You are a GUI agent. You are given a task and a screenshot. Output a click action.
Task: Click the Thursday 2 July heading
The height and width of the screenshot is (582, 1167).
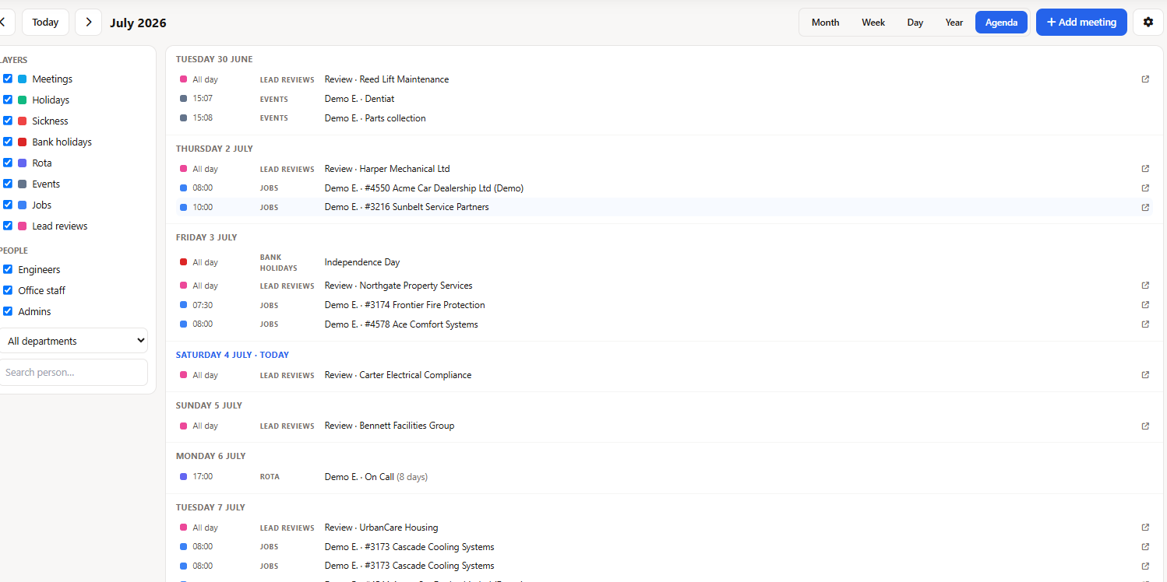(x=214, y=149)
